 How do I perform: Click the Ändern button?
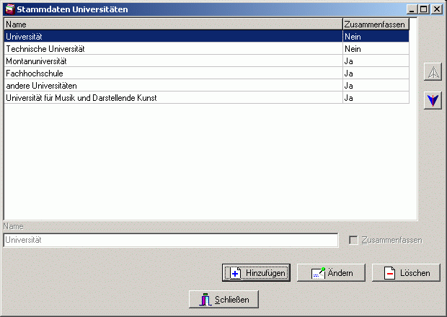click(331, 272)
